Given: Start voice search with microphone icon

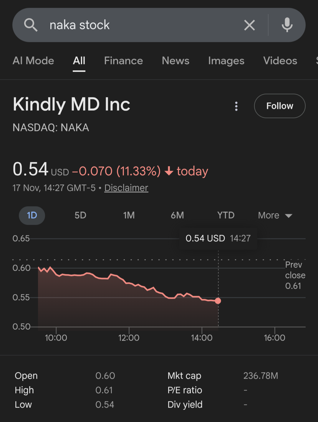Looking at the screenshot, I should point(287,25).
